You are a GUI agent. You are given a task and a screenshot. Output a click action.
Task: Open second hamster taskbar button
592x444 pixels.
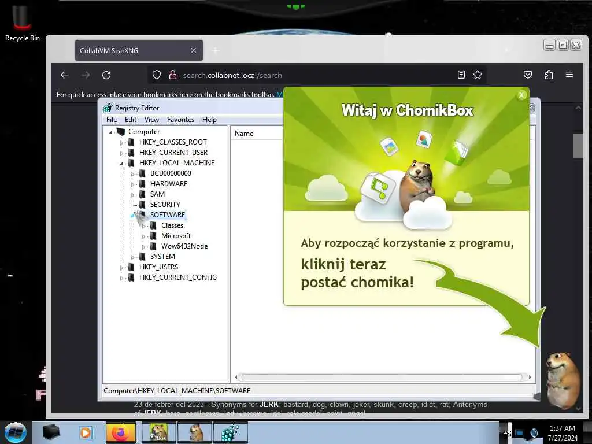pos(195,432)
